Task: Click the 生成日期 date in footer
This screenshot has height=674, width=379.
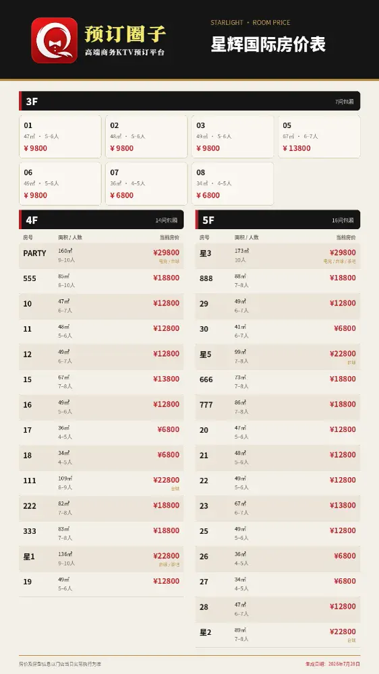Action: (x=332, y=664)
